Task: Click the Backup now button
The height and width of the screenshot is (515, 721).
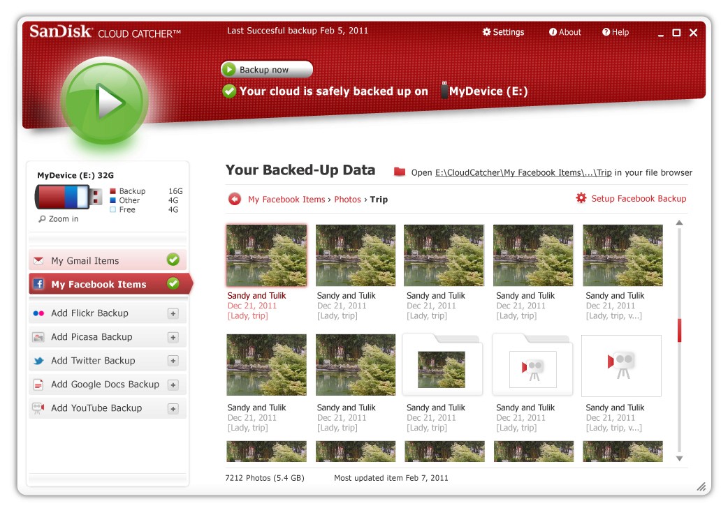Action: 267,69
